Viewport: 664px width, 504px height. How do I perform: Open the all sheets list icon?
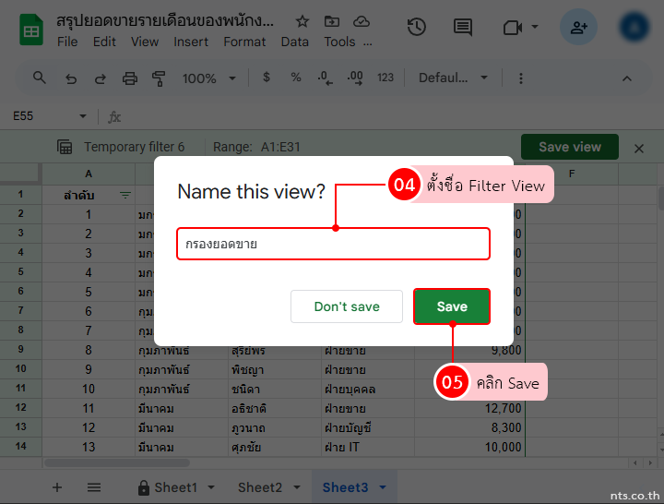coord(94,487)
